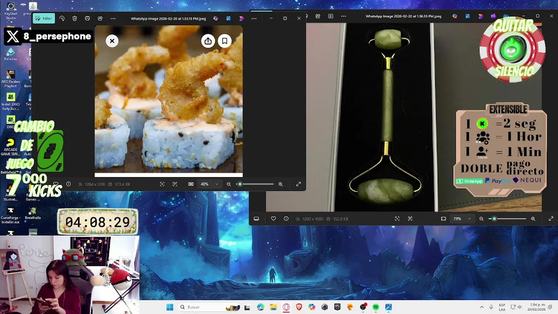Screen dimensions: 558x314
Task: Click the 1284 x 1318 dimensions text
Action: pos(95,184)
